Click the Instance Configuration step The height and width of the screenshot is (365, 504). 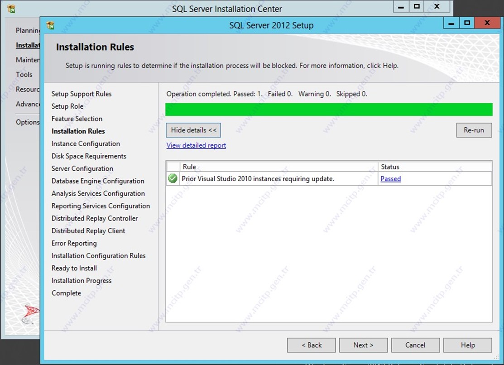pyautogui.click(x=86, y=144)
